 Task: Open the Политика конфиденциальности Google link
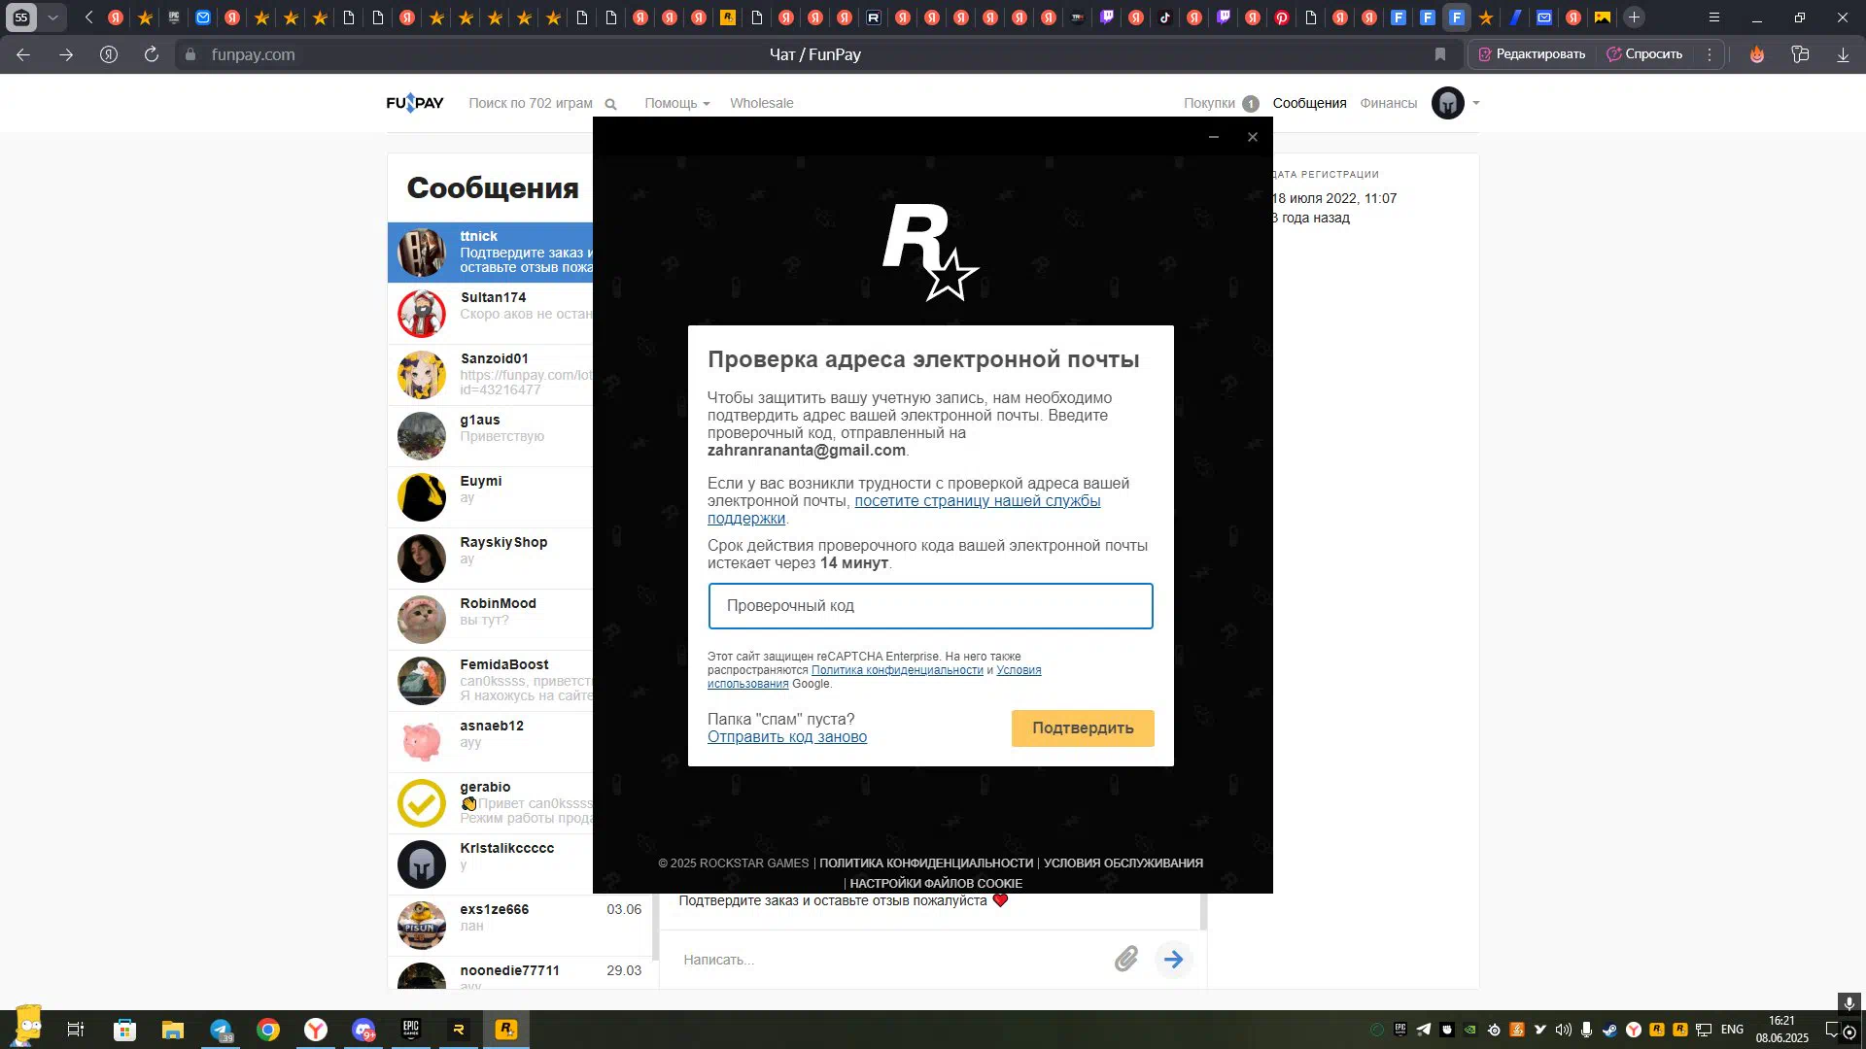coord(897,670)
